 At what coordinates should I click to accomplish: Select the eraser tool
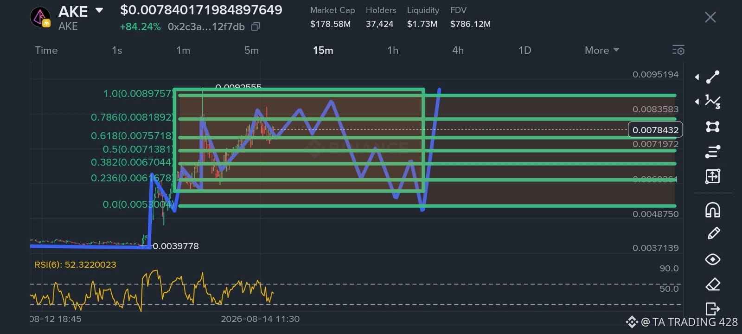tap(713, 284)
